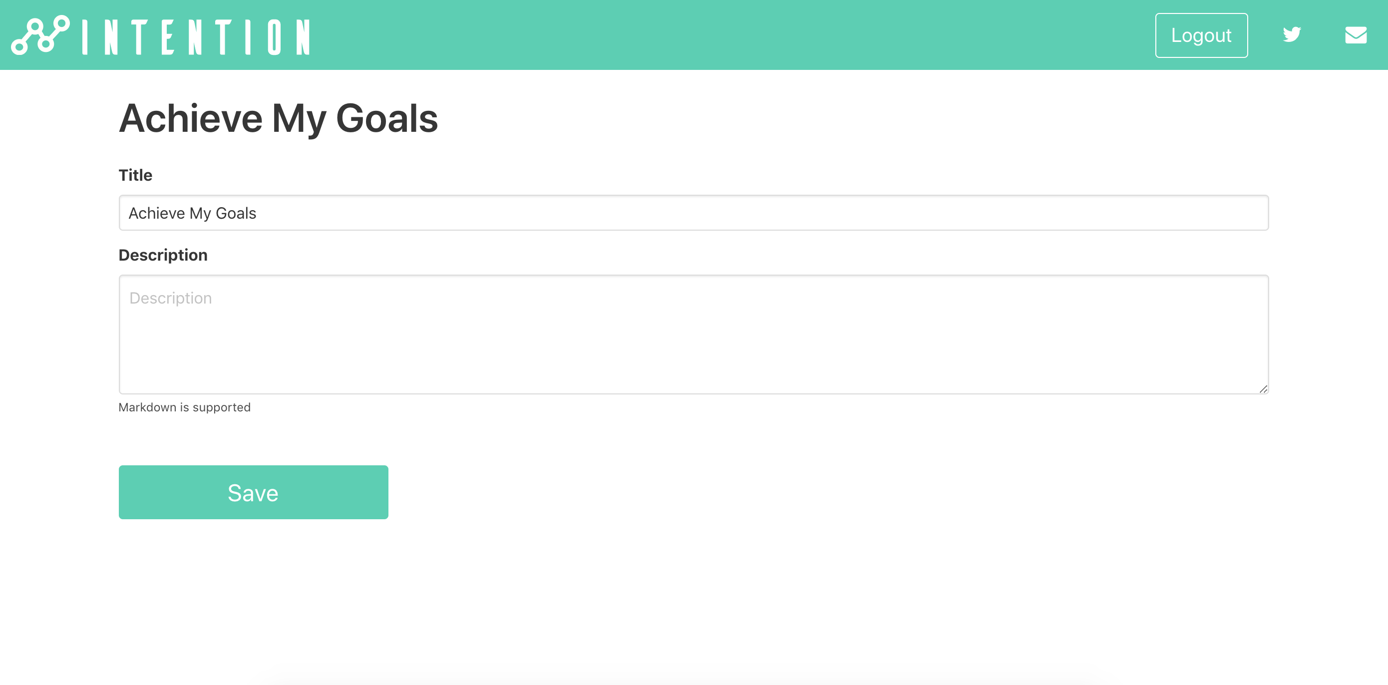Click the word 'My' in Title input
Image resolution: width=1388 pixels, height=685 pixels.
point(200,214)
